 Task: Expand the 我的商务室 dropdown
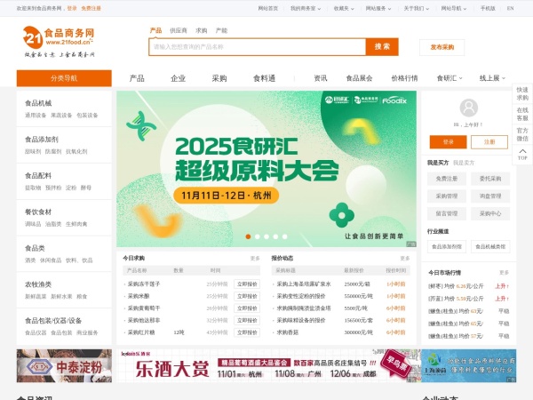point(306,9)
